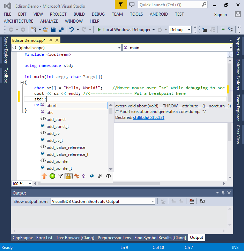Click the orange up-arrow completion filter icon

click(x=44, y=176)
